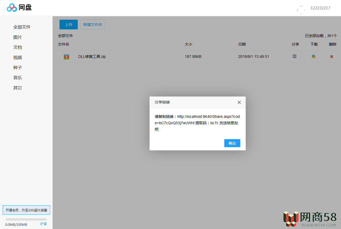Click the 分享 column header
The height and width of the screenshot is (229, 341).
295,44
